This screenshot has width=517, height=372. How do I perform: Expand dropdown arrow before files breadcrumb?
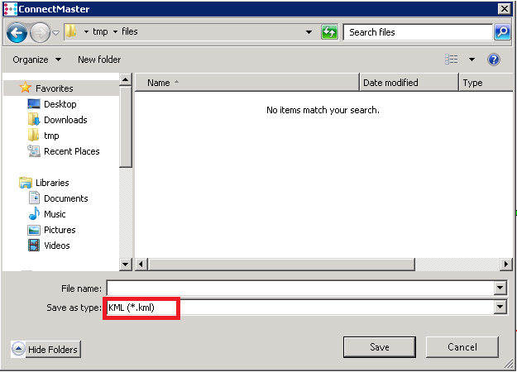115,32
